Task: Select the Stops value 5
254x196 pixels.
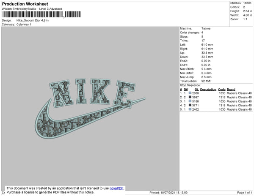Action: 202,36
